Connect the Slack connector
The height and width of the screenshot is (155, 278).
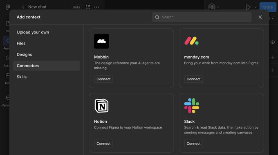pyautogui.click(x=193, y=144)
